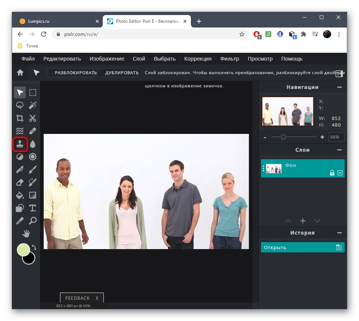The image size is (359, 321).
Task: Open the Слой menu
Action: click(139, 59)
